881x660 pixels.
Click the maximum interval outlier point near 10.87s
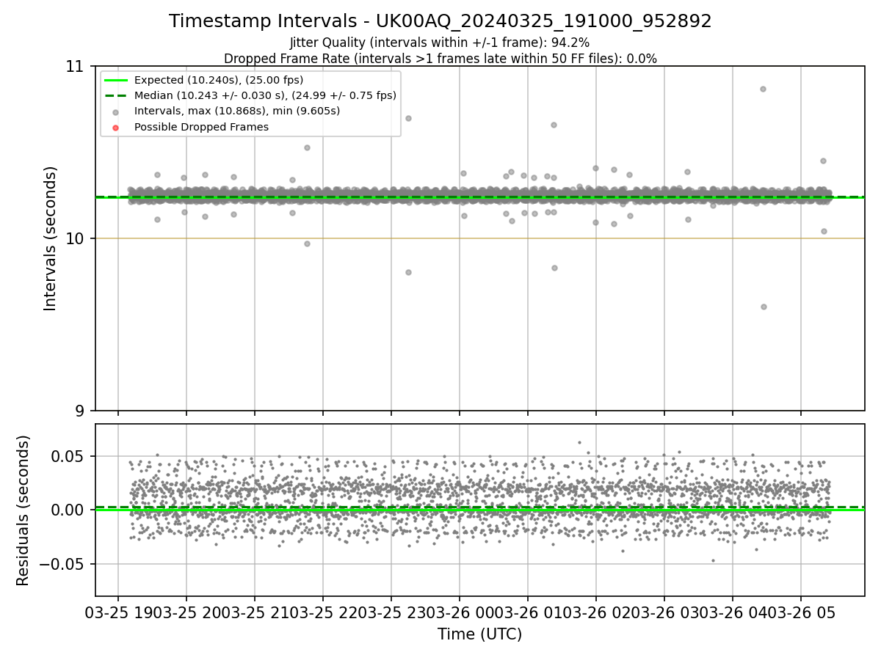763,89
